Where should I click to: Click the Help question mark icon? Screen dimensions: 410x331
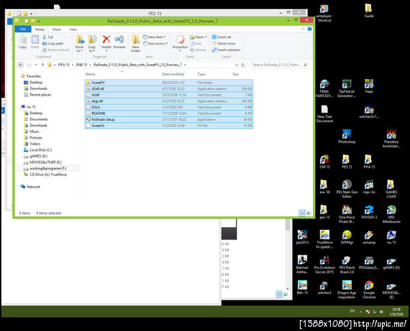tap(310, 29)
